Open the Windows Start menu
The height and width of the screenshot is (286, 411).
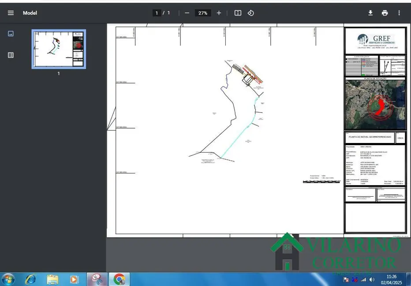tap(8, 279)
